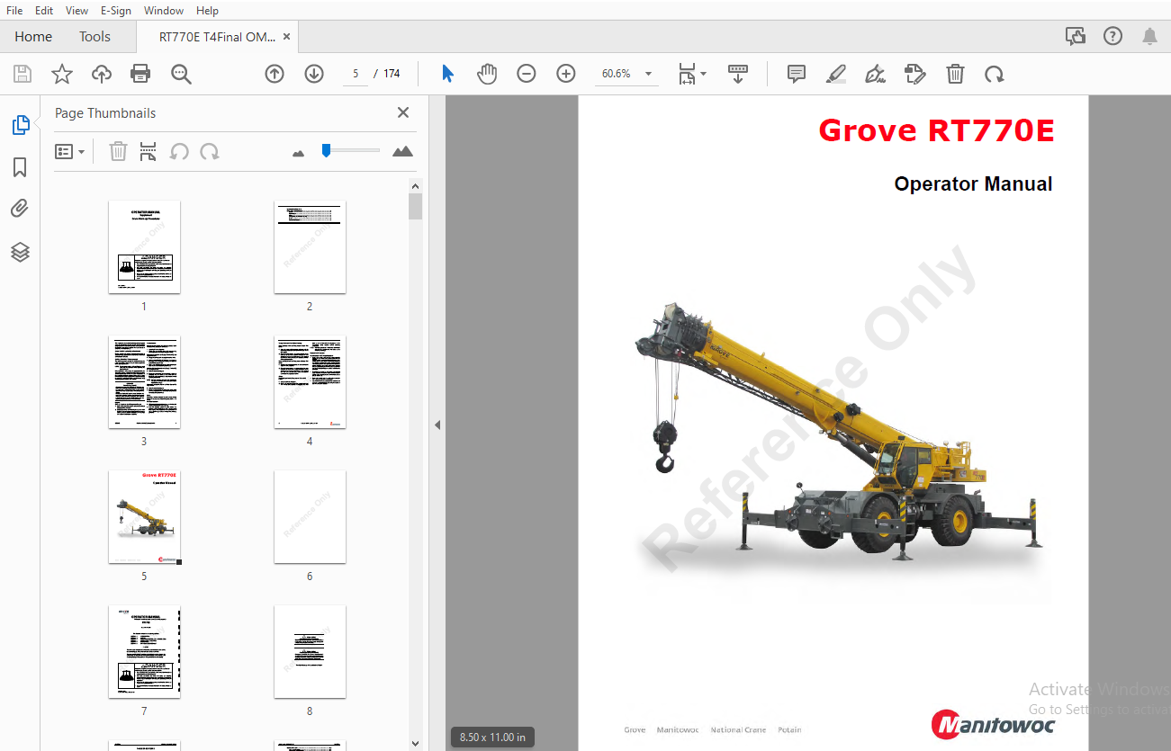Upload file to cloud icon
Viewport: 1171px width, 751px height.
[x=102, y=74]
